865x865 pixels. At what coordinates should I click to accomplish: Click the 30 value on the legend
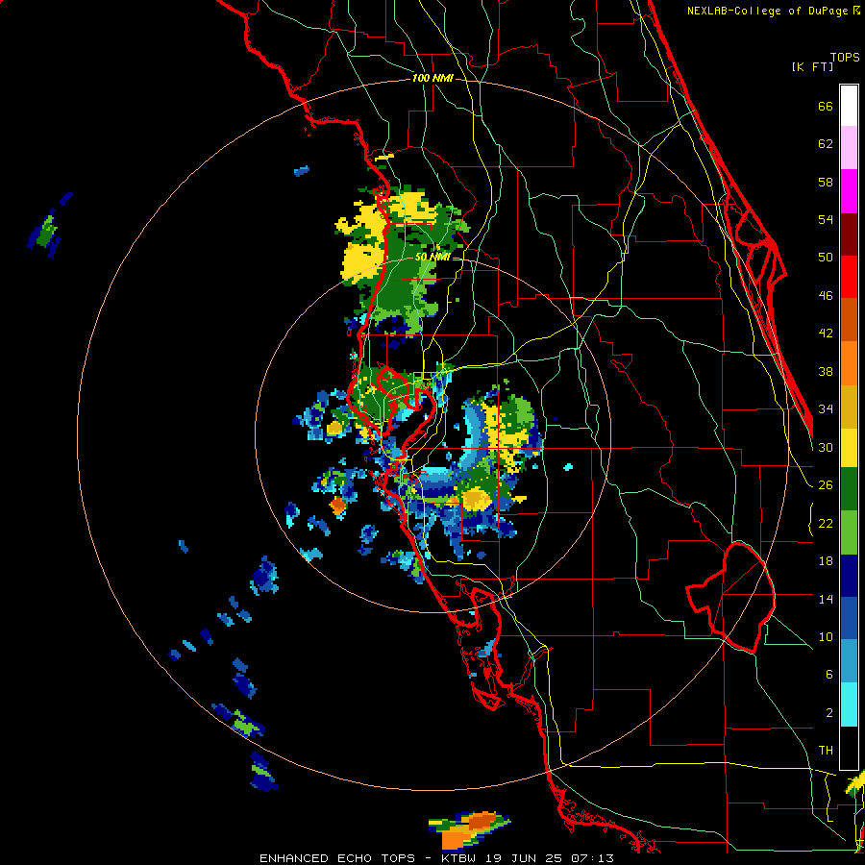pyautogui.click(x=826, y=447)
